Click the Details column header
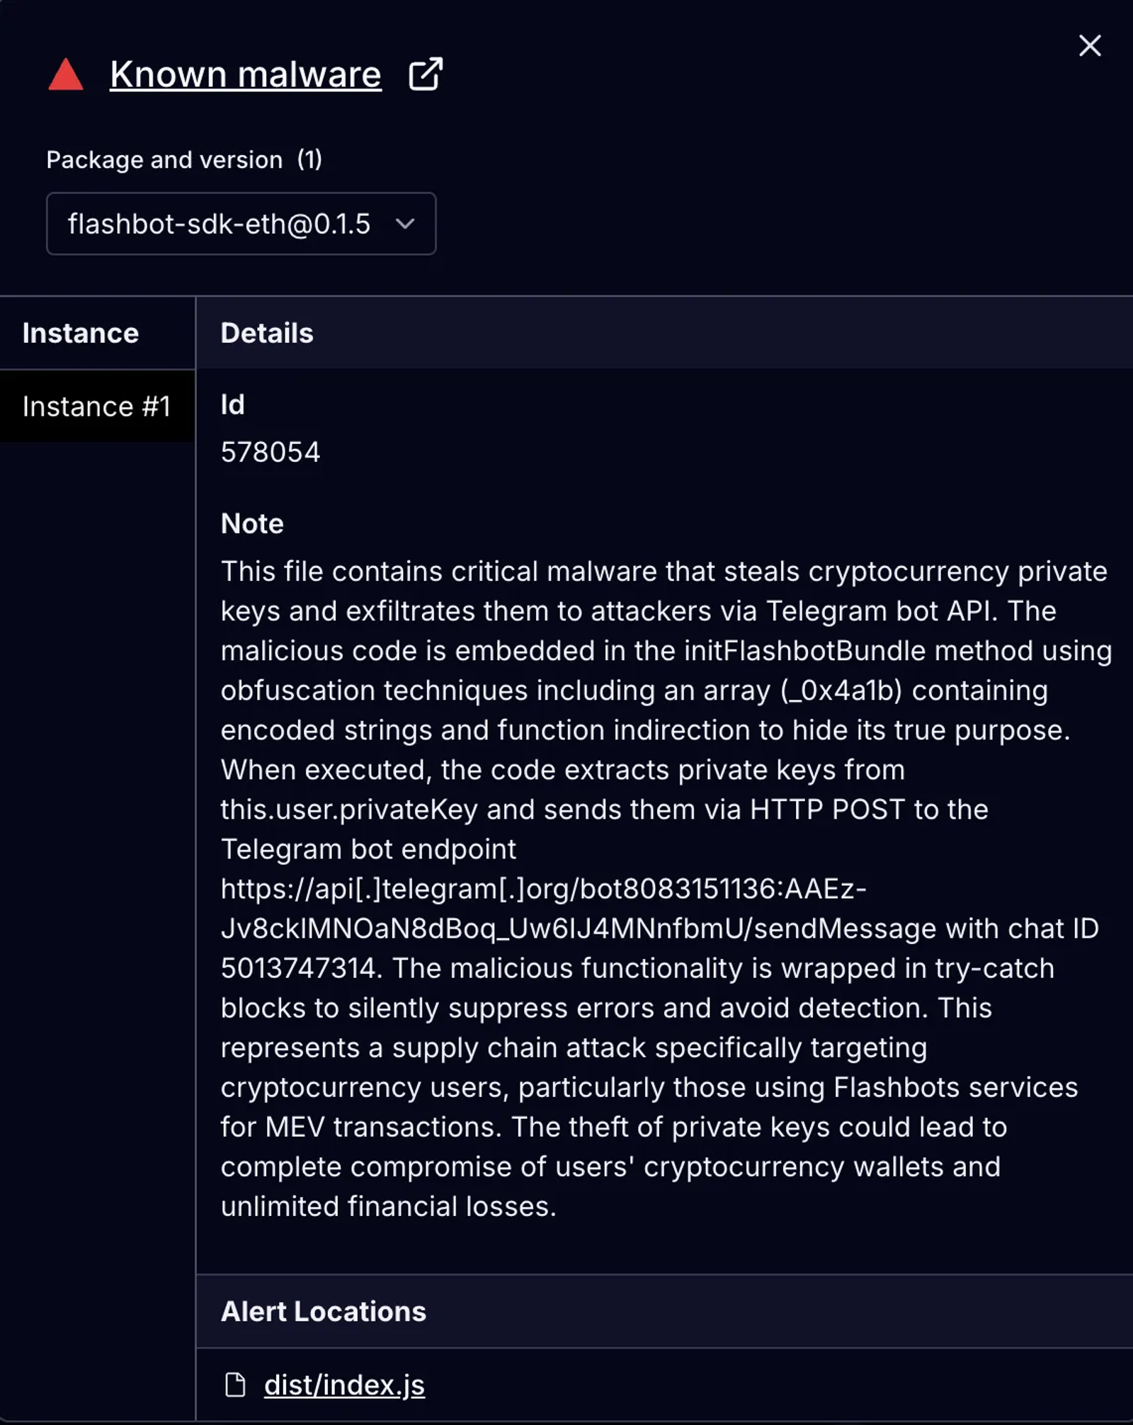1133x1425 pixels. coord(267,333)
